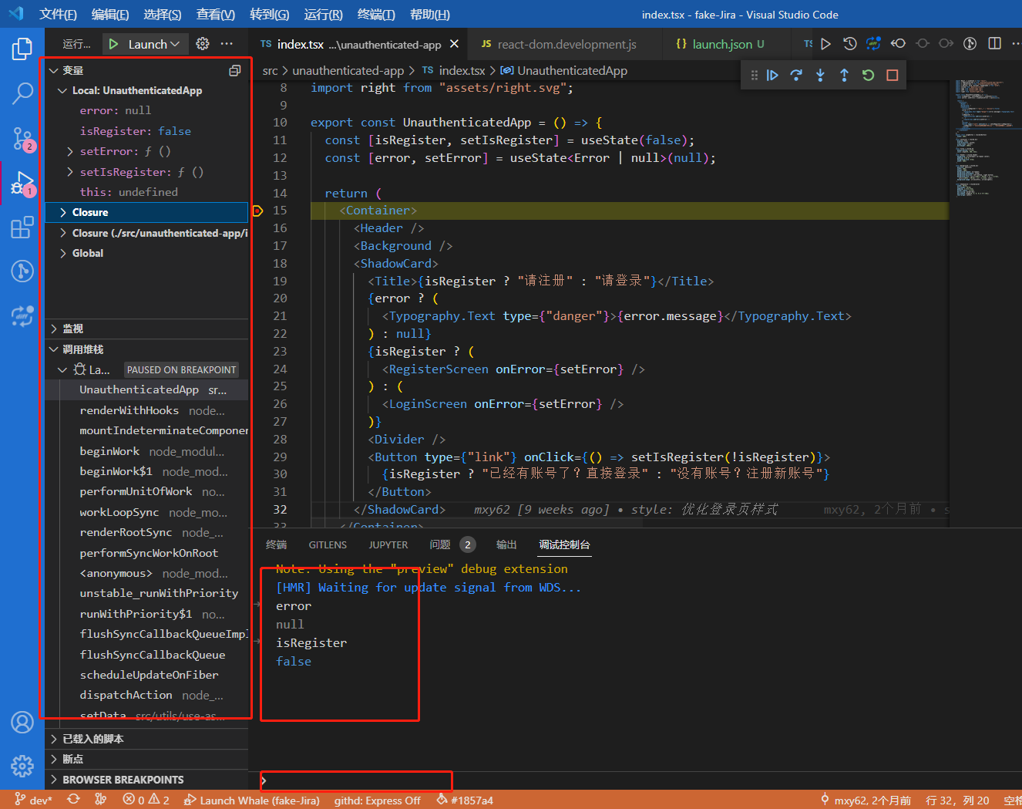Click githd: Express Off status item
The width and height of the screenshot is (1022, 809).
[377, 801]
